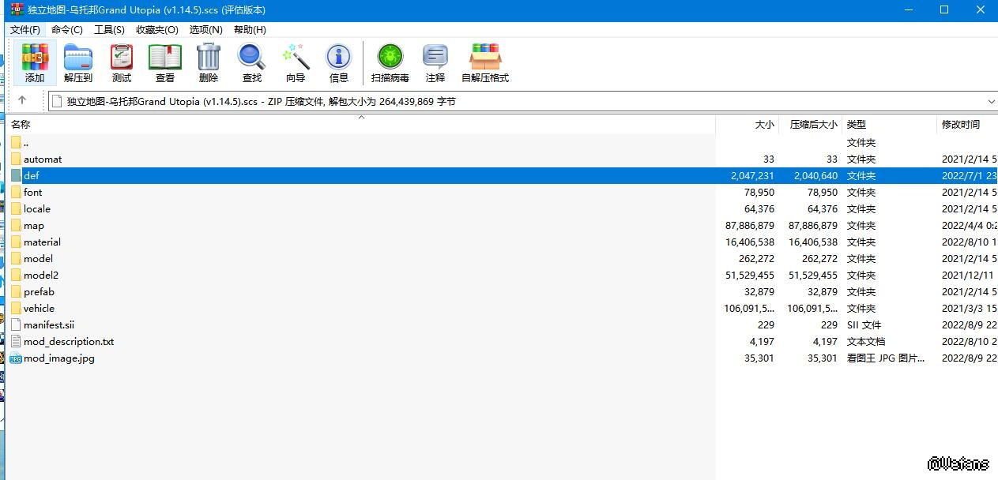998x480 pixels.
Task: Open the View (查看) toolbar icon
Action: 165,62
